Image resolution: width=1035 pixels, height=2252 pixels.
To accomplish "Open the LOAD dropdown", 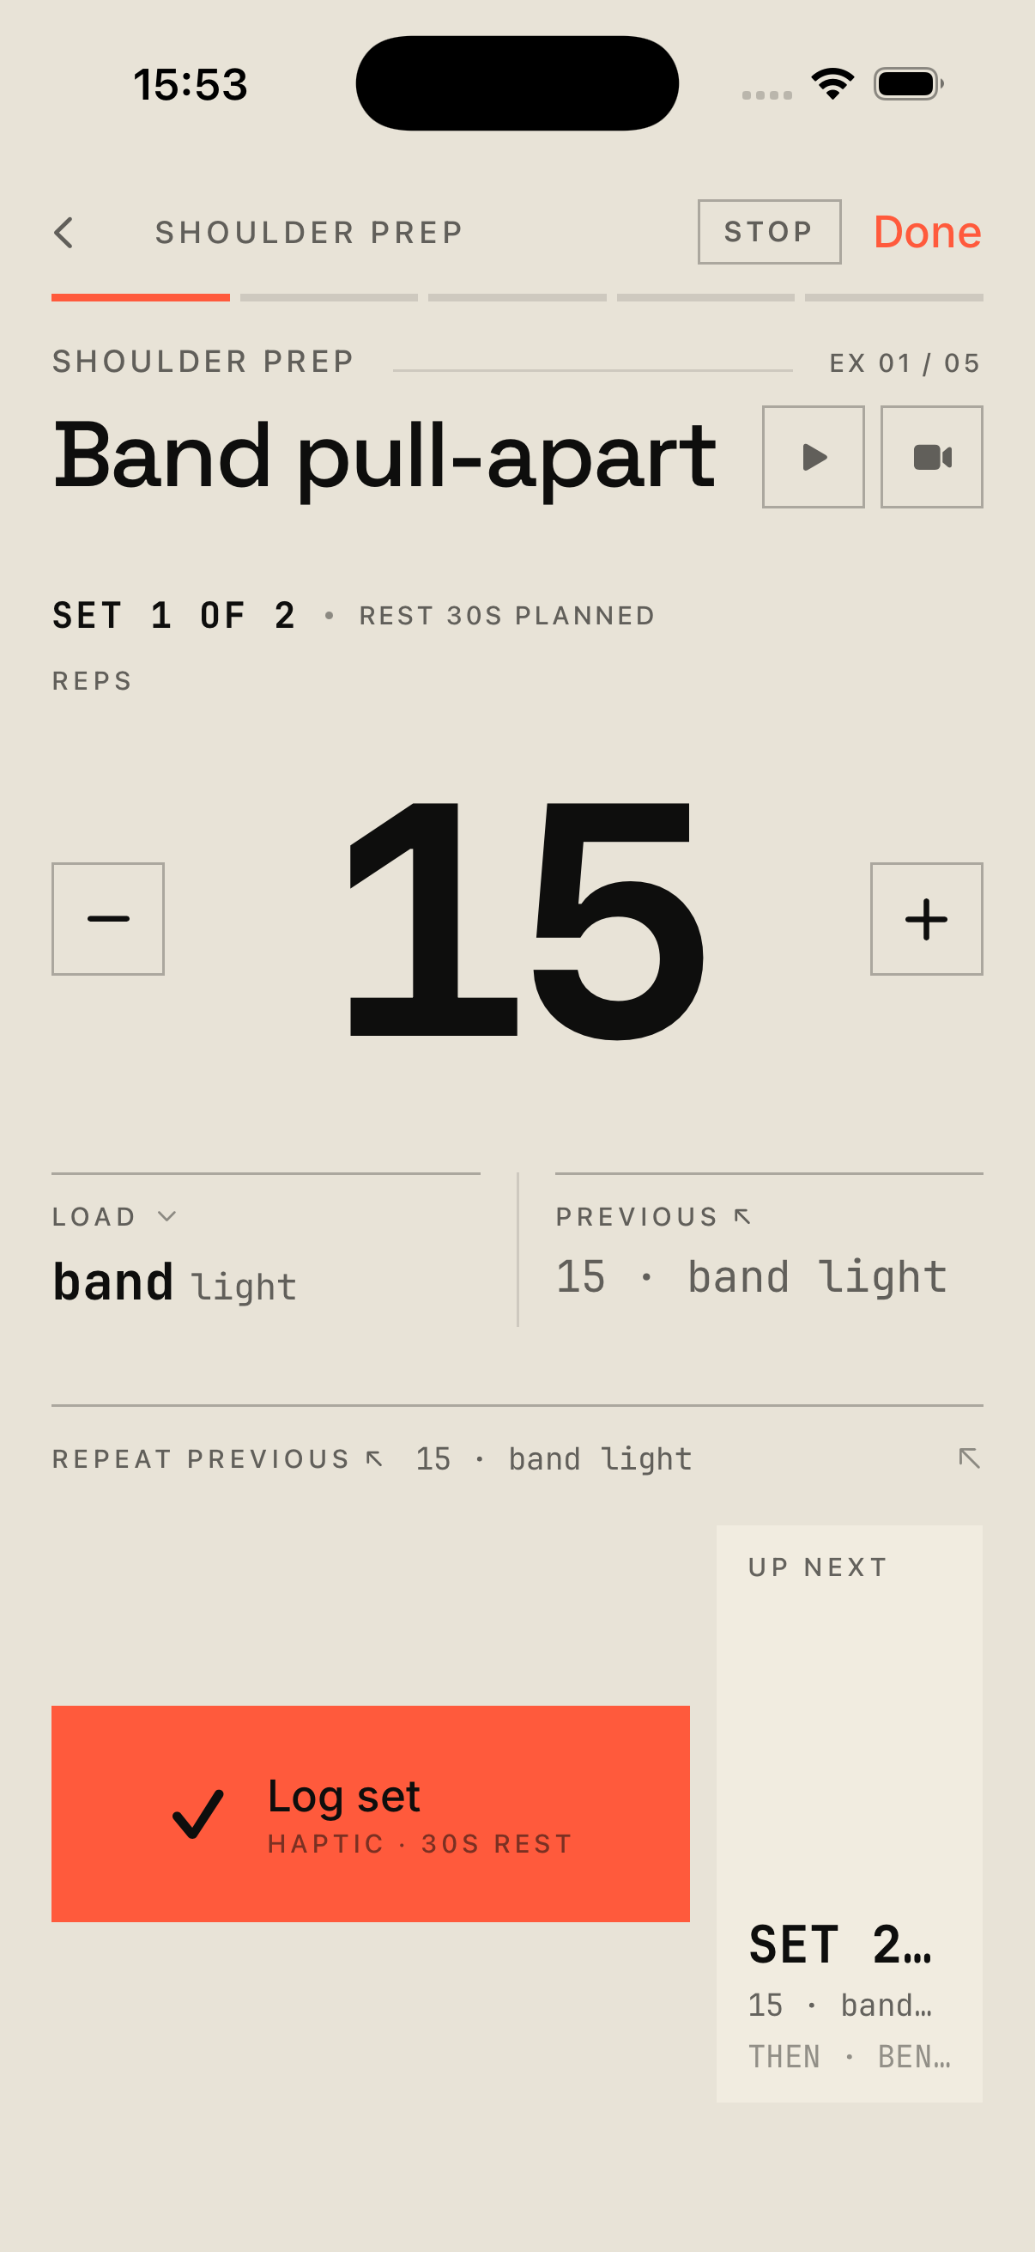I will [168, 1215].
